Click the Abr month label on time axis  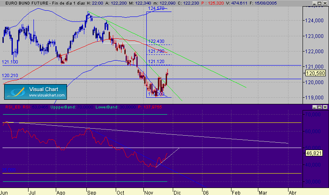(293, 193)
